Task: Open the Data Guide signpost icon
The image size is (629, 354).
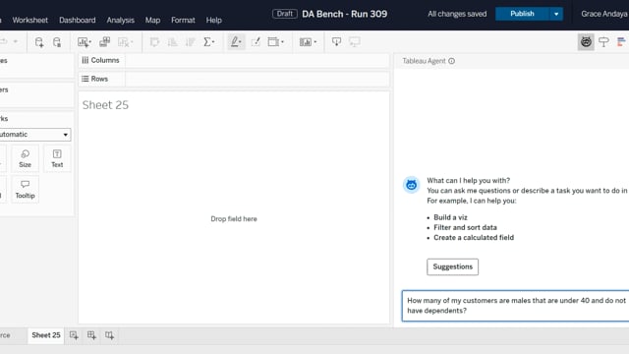Action: point(603,41)
